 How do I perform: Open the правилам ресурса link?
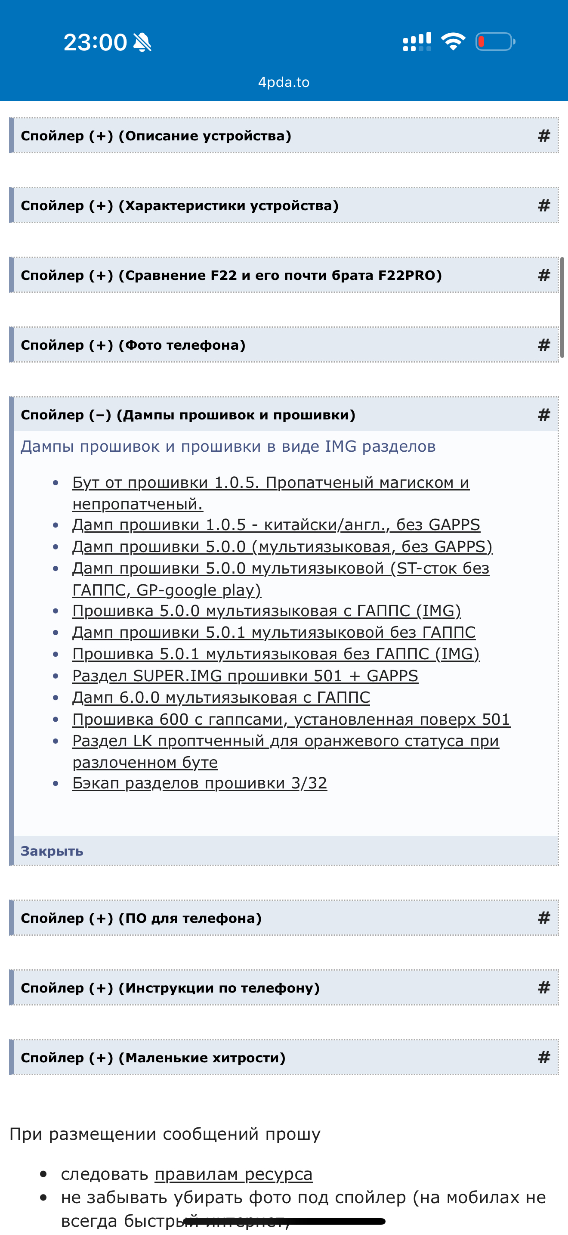tap(234, 1175)
